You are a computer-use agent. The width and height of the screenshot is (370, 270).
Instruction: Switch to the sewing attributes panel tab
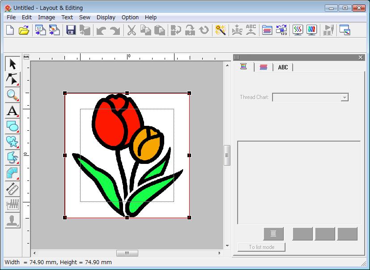pos(264,67)
